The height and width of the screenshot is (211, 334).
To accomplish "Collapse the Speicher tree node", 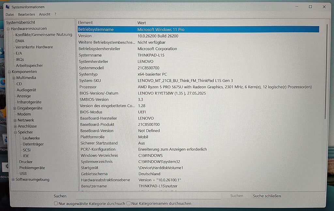I will 15,132.
